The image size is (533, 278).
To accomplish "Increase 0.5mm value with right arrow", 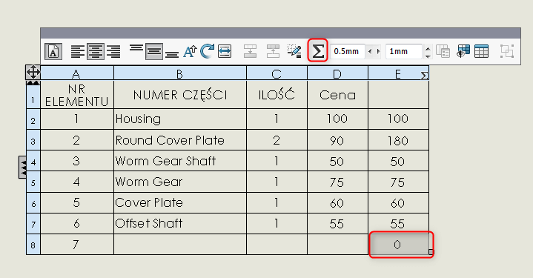I will tap(378, 51).
